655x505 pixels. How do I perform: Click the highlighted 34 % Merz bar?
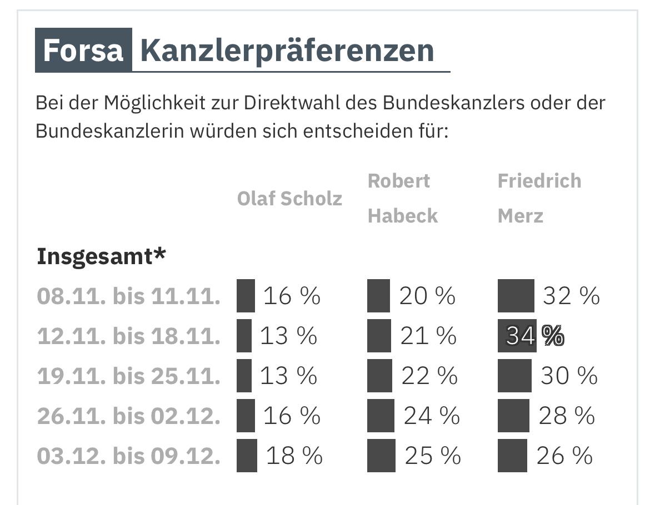tap(517, 336)
